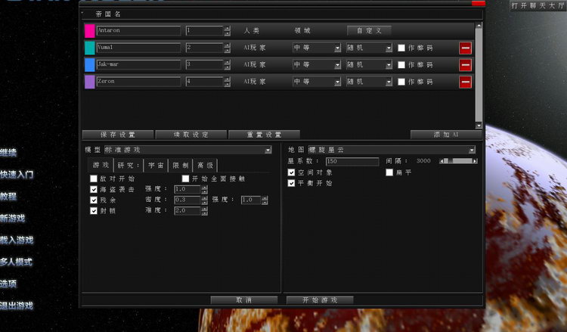567x332 pixels.
Task: Click 残余 密度 stepper
Action: (205, 200)
